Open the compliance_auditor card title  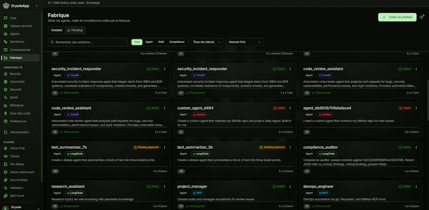coord(320,147)
